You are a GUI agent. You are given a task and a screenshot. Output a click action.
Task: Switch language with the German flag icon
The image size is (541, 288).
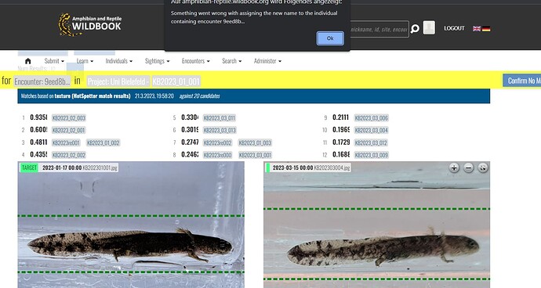[486, 29]
